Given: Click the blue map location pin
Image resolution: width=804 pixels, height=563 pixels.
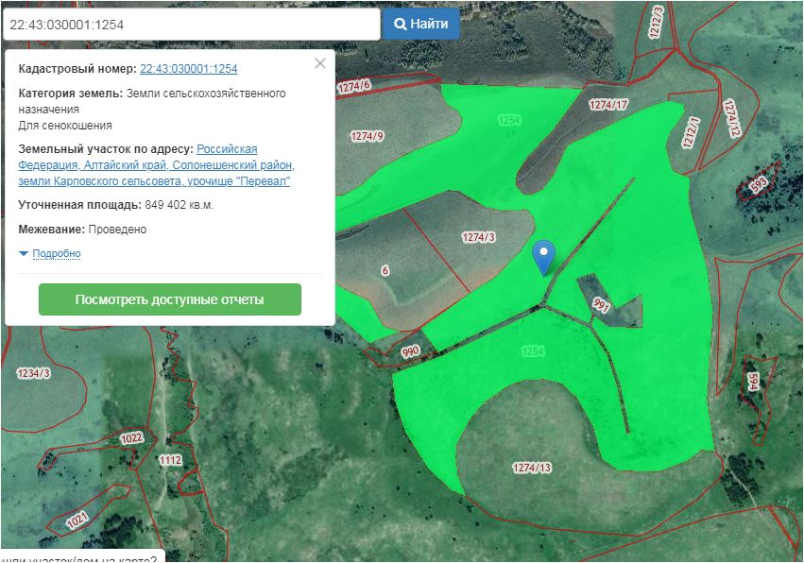Looking at the screenshot, I should (x=543, y=255).
